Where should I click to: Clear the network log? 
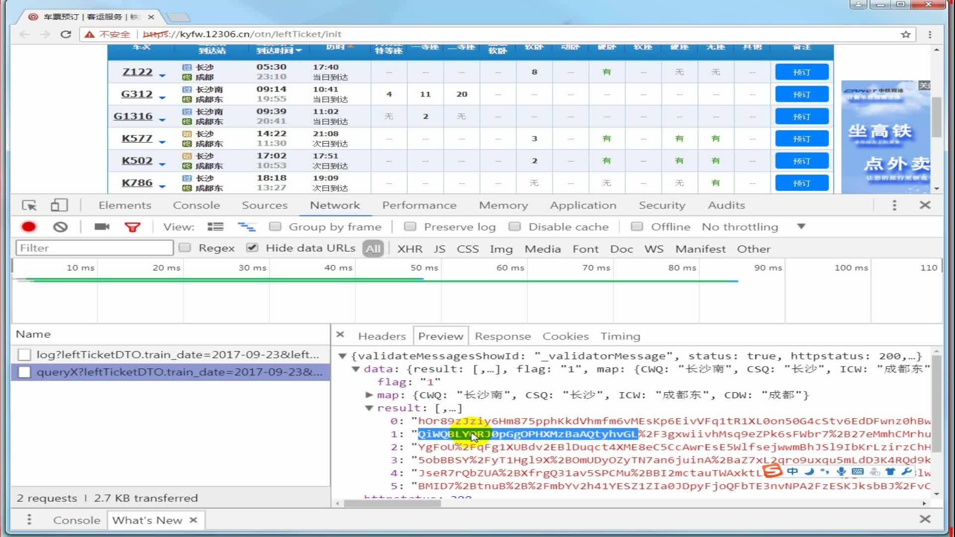(x=60, y=227)
